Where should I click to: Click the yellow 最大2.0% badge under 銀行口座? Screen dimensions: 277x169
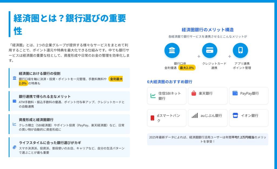point(187,68)
